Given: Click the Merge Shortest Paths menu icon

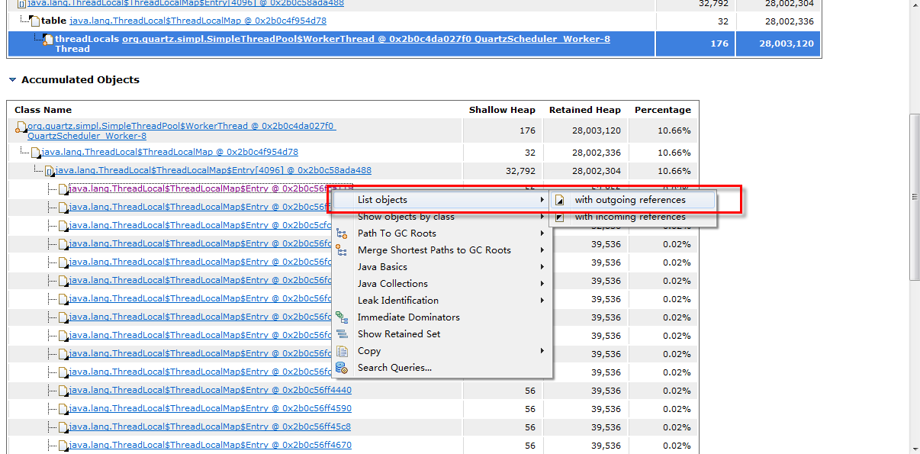Looking at the screenshot, I should [342, 250].
